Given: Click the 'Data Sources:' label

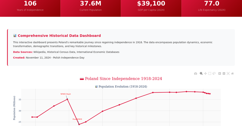Looking at the screenshot, I should click(x=23, y=52).
